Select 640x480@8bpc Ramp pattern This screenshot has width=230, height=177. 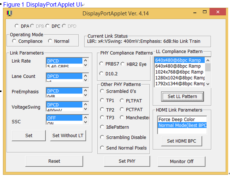point(179,66)
